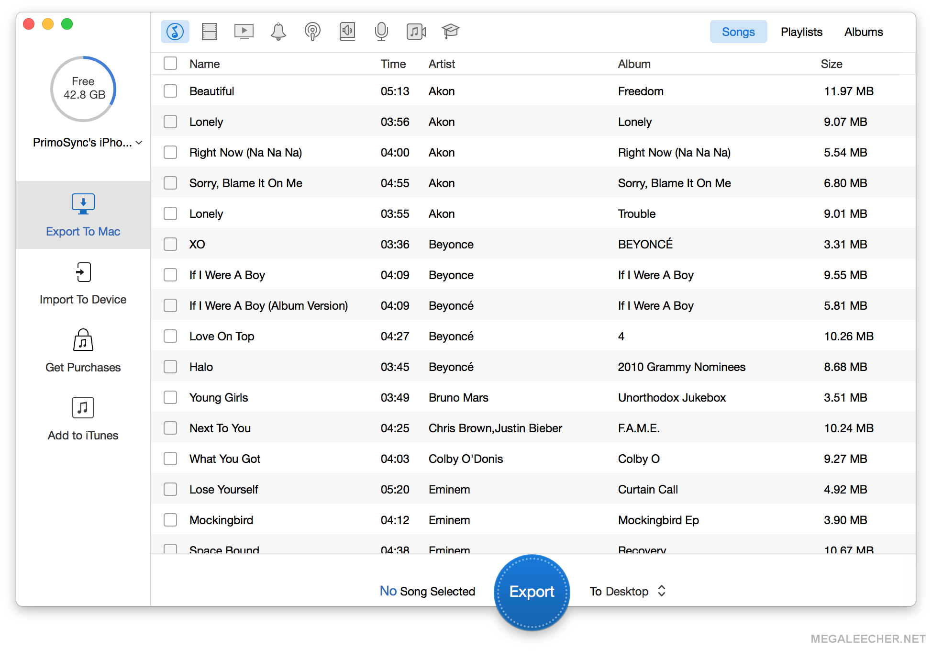Click 'Mockingbird Ep' album text
The image size is (932, 651).
pos(658,520)
